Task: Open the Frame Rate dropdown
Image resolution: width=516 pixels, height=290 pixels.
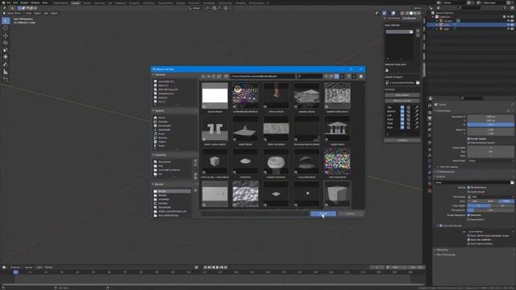Action: click(490, 161)
